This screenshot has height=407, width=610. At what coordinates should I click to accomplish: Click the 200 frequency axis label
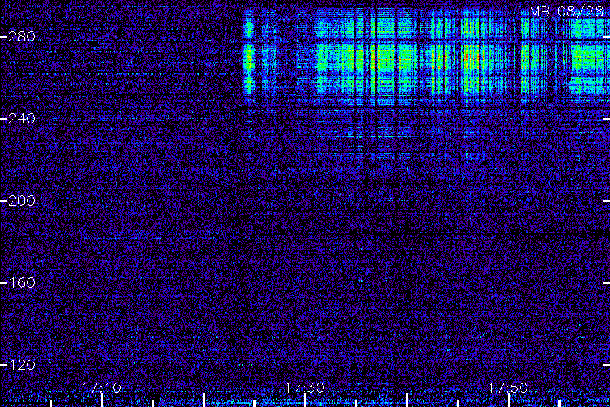(22, 201)
